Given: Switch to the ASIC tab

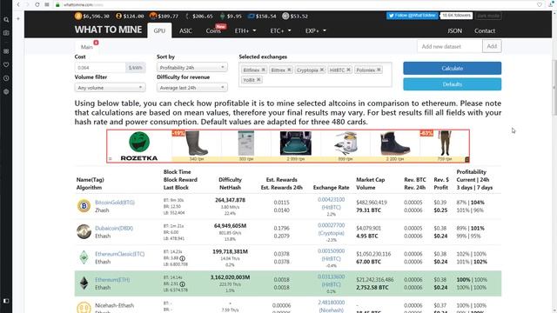Looking at the screenshot, I should (x=185, y=31).
